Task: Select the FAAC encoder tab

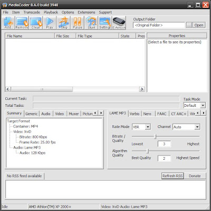Action: pyautogui.click(x=162, y=114)
